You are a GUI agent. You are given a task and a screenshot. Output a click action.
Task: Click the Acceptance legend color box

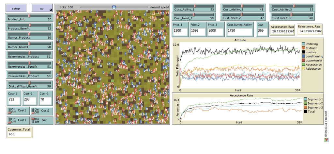pyautogui.click(x=304, y=64)
